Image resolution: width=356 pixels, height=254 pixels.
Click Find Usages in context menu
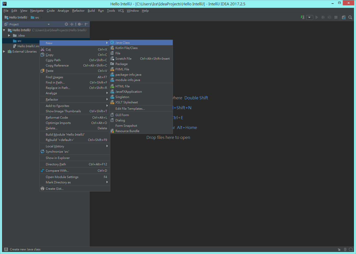[75, 77]
